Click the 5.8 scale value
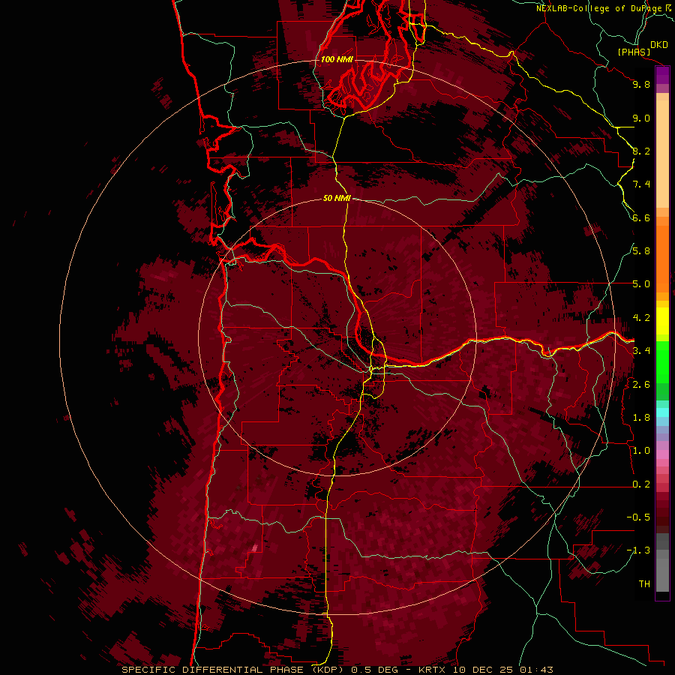 641,251
